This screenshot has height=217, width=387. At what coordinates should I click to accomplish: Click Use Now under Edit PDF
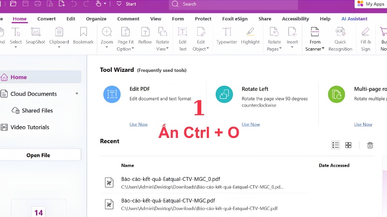(x=138, y=124)
